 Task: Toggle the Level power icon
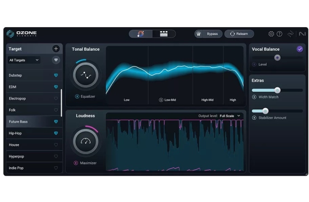[254, 64]
